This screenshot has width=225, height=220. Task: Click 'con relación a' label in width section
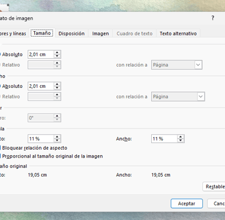point(132,97)
